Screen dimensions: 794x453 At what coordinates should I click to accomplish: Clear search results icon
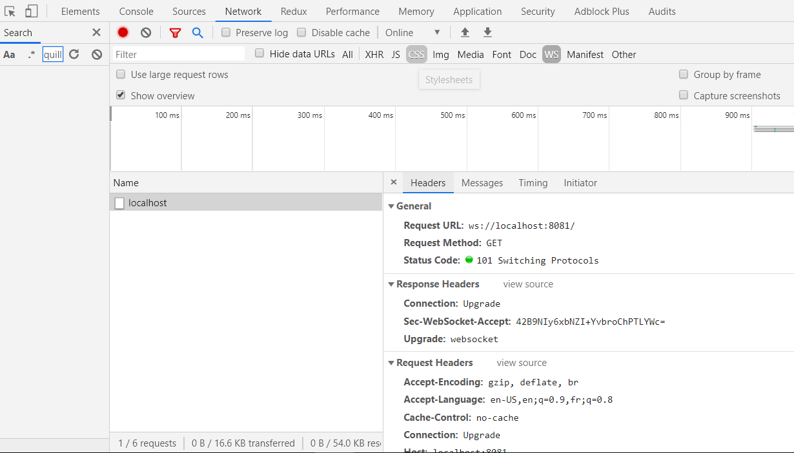coord(97,55)
